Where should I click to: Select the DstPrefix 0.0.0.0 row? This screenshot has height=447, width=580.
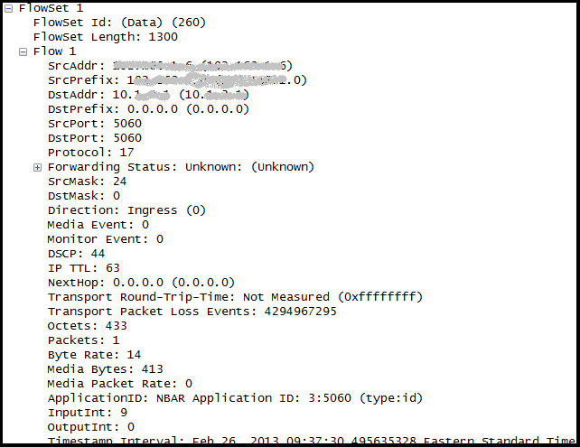click(x=148, y=109)
